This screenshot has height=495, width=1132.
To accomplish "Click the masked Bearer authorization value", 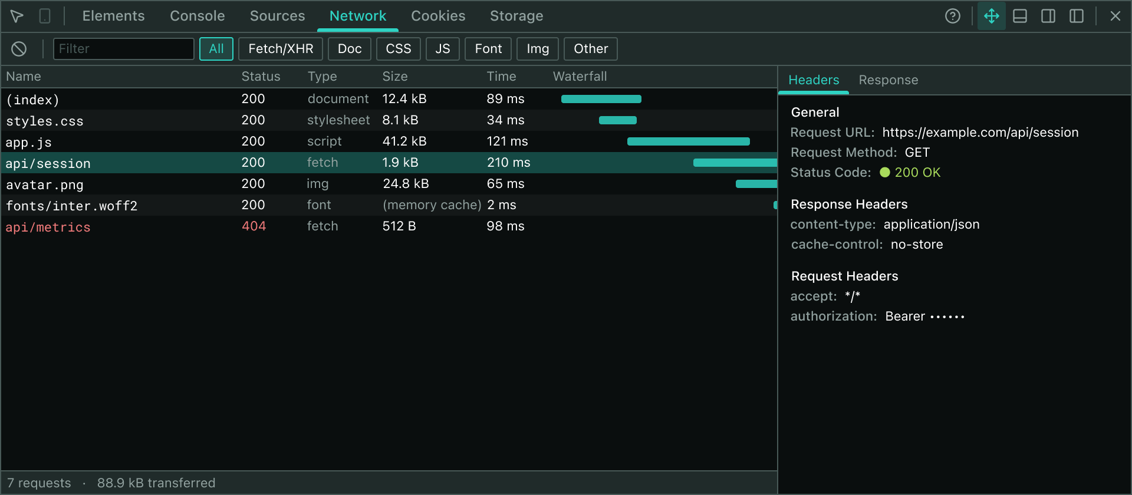I will 924,316.
